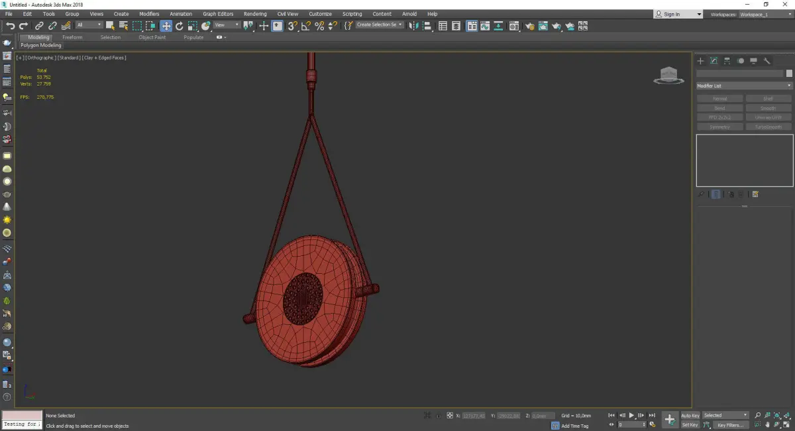
Task: Open the Rendering menu
Action: click(255, 14)
